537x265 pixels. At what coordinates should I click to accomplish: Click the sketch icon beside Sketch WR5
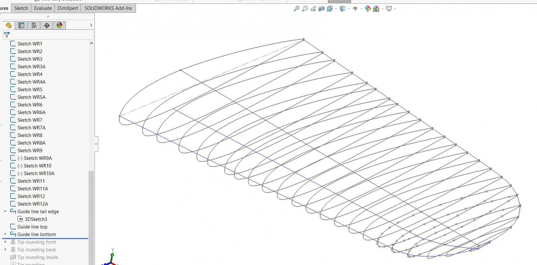point(13,90)
